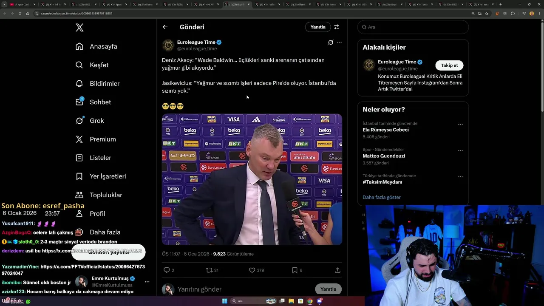Viewport: 544px width, 306px height.
Task: Open Euroleague Time in Alakalı kişiler
Action: (x=397, y=62)
